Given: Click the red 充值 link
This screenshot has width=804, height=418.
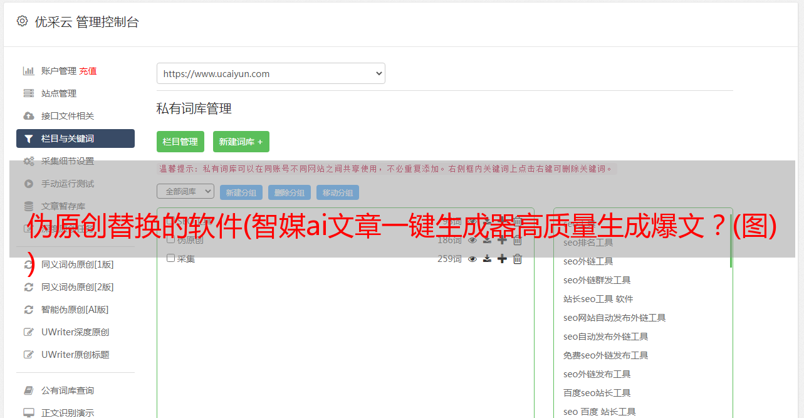Looking at the screenshot, I should point(88,71).
